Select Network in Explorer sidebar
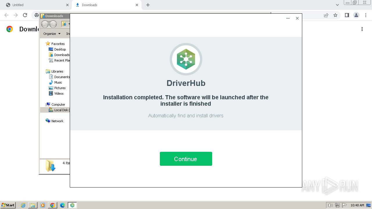Screen dimensions: 372x209 pos(54,121)
